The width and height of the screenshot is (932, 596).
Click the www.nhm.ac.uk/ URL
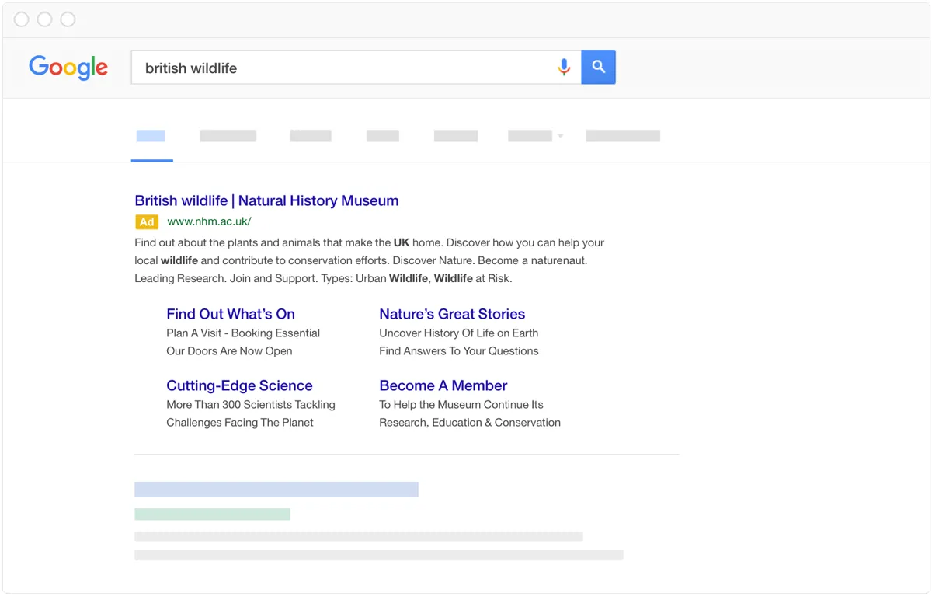coord(209,221)
